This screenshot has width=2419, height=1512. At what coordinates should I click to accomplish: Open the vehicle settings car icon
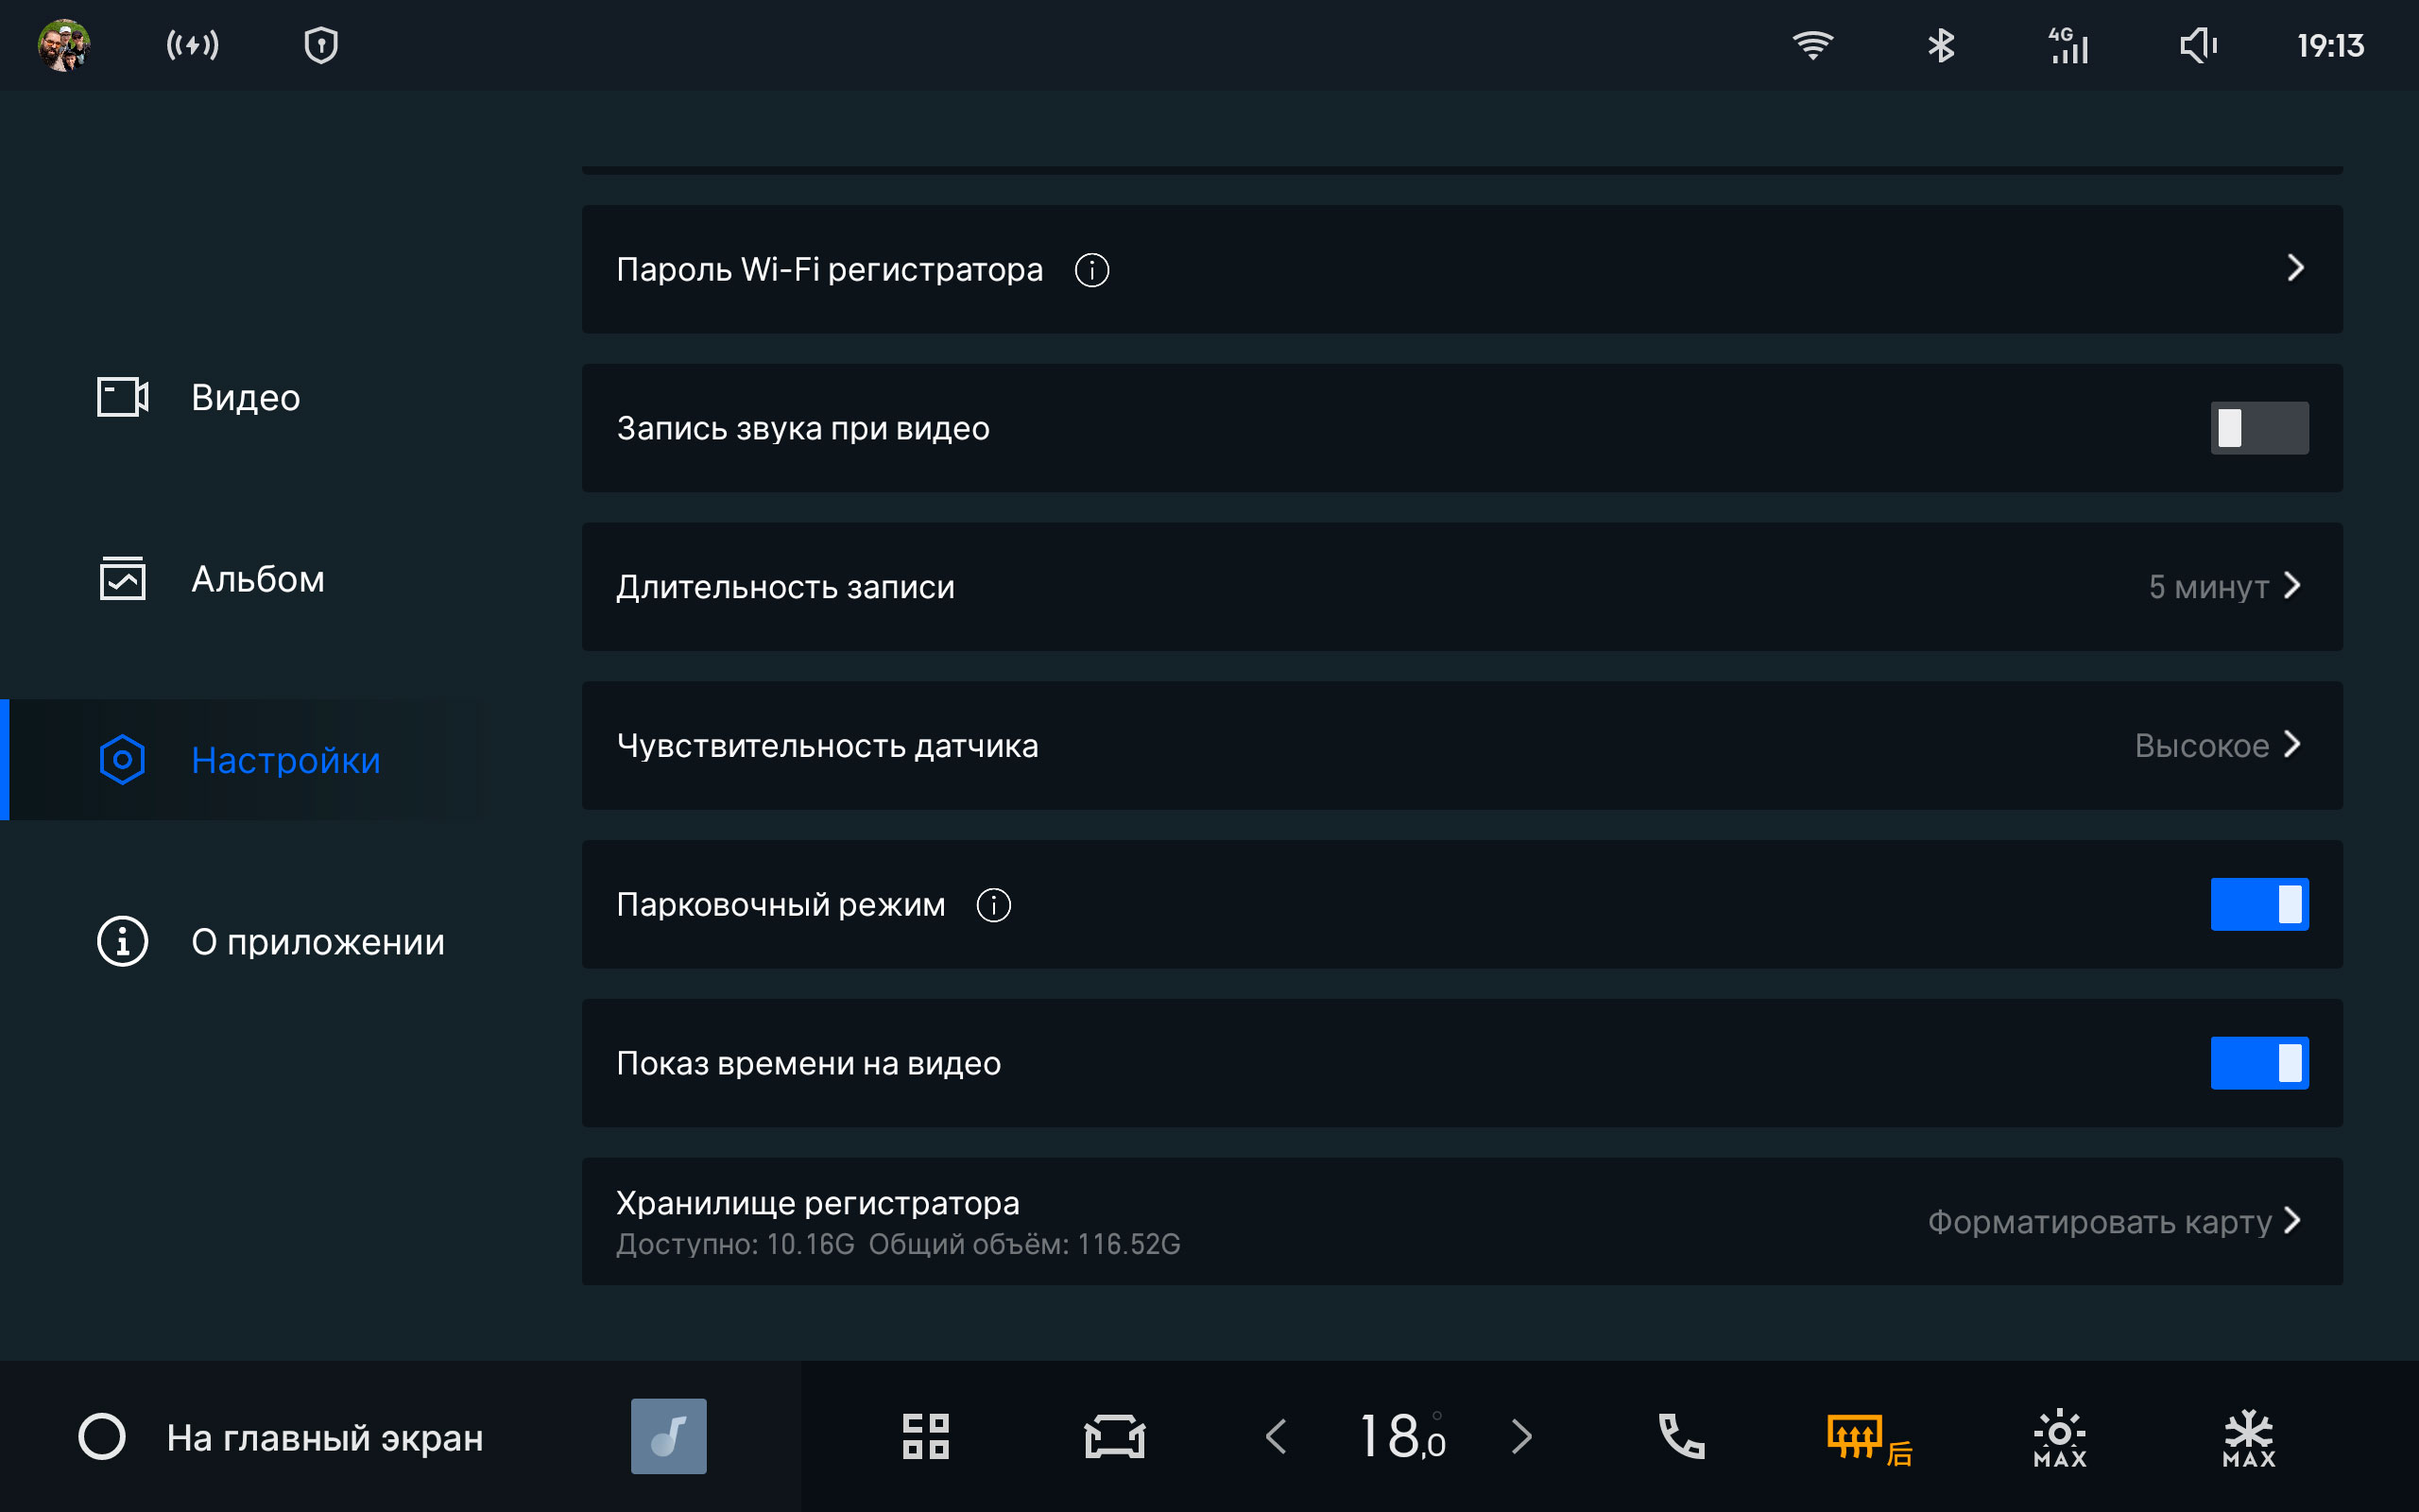tap(1115, 1437)
